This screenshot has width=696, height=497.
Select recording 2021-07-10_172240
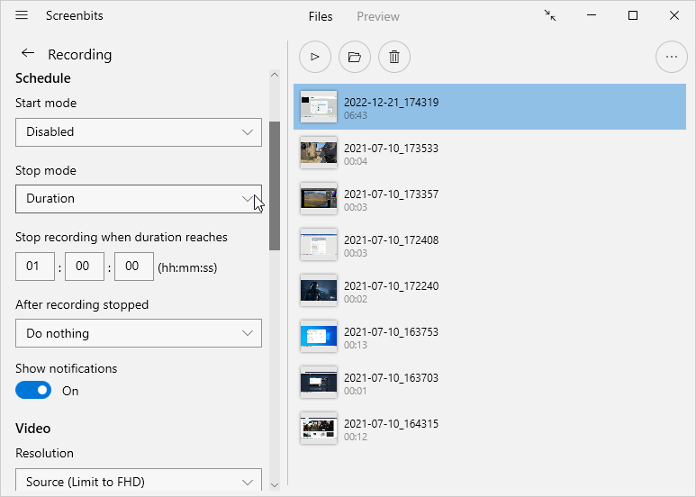[490, 291]
